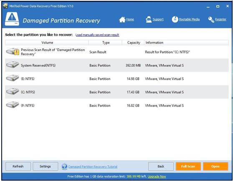The width and height of the screenshot is (233, 181).
Task: Close the MiniTool window
Action: click(x=228, y=6)
